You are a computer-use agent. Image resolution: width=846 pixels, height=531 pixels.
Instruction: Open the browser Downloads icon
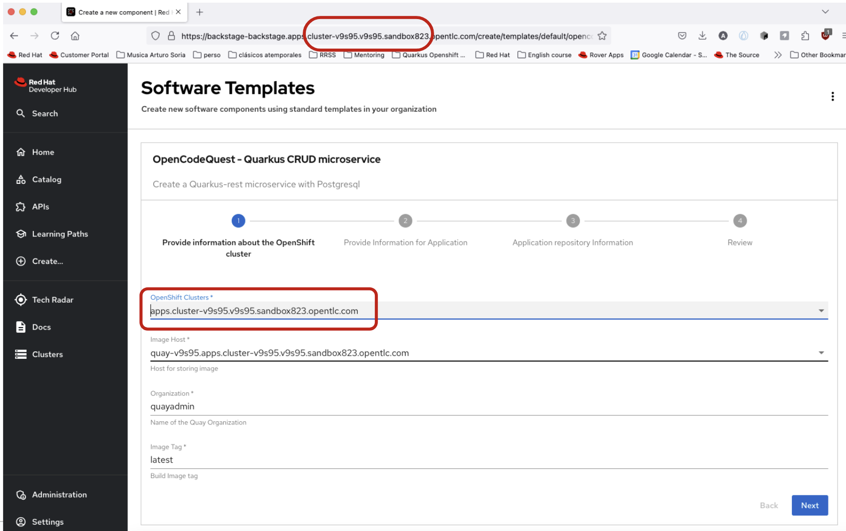click(702, 36)
